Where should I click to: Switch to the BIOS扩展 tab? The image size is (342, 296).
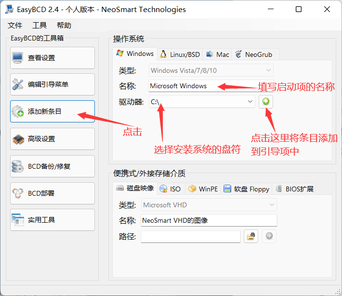[294, 189]
